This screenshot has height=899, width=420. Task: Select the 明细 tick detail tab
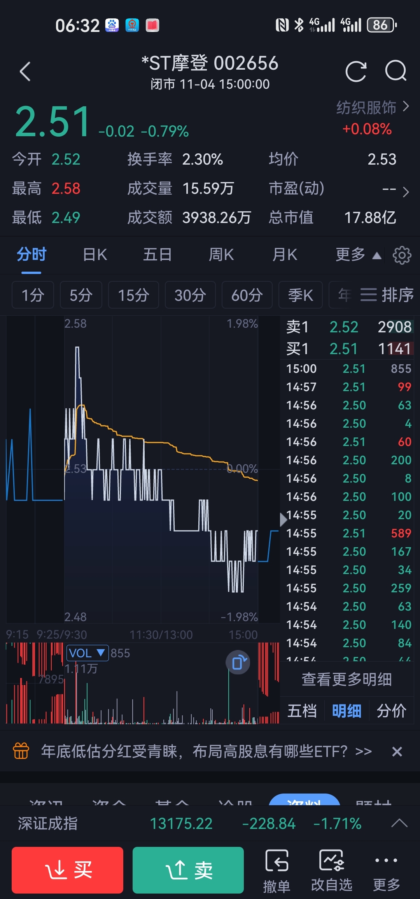pos(347,711)
